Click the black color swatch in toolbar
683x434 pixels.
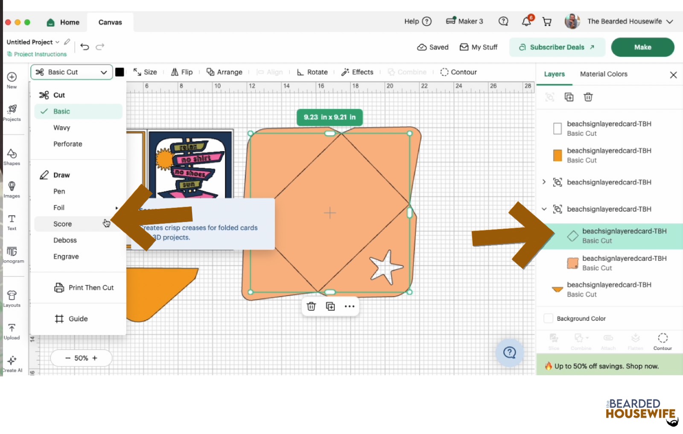point(120,72)
